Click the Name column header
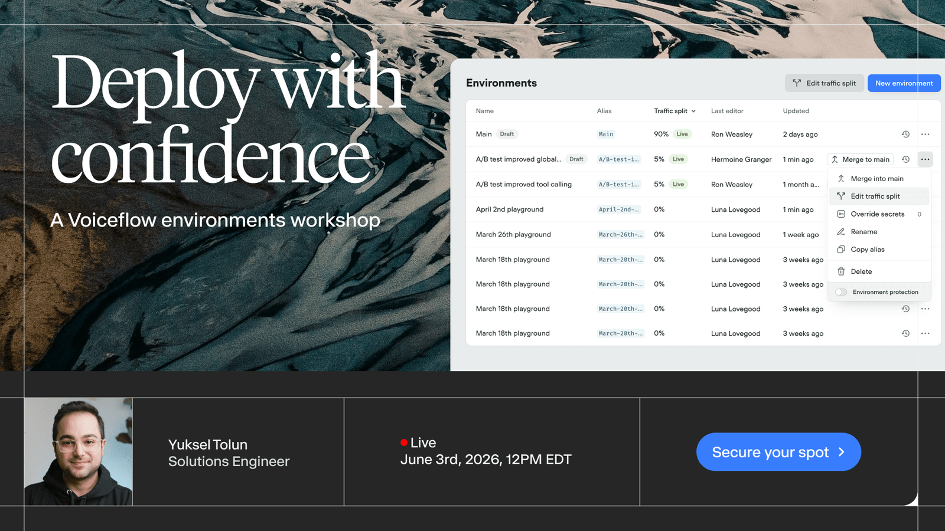Image resolution: width=945 pixels, height=531 pixels. click(x=485, y=111)
